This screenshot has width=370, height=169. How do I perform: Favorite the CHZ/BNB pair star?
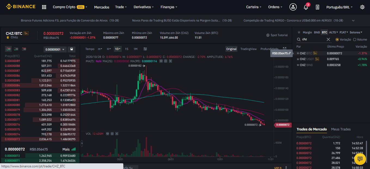tap(298, 65)
